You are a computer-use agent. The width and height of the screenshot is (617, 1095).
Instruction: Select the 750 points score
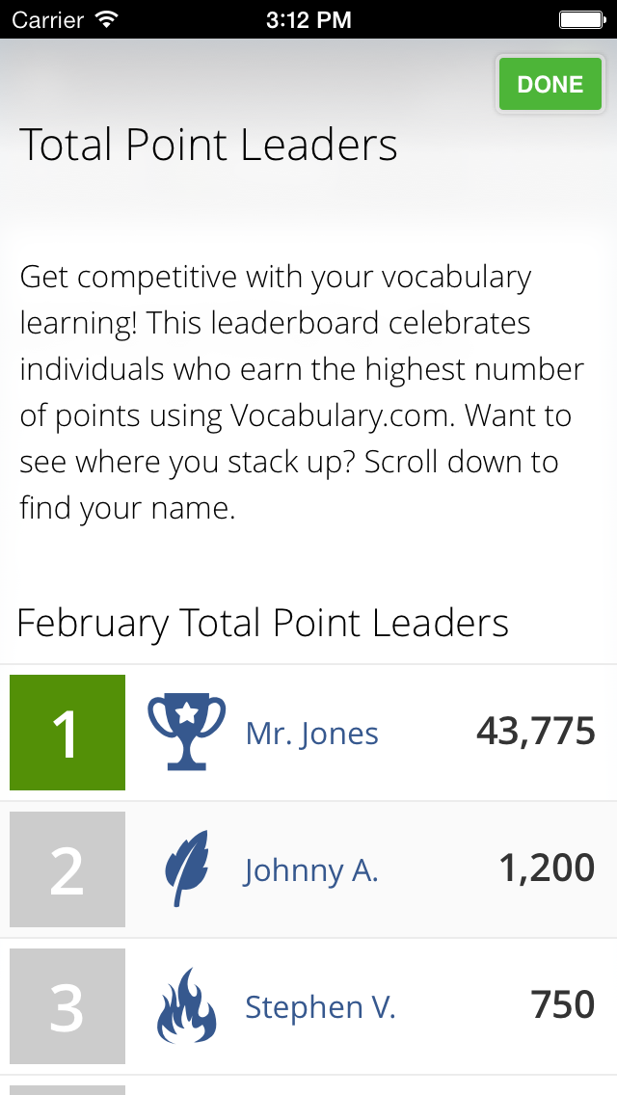point(563,1005)
